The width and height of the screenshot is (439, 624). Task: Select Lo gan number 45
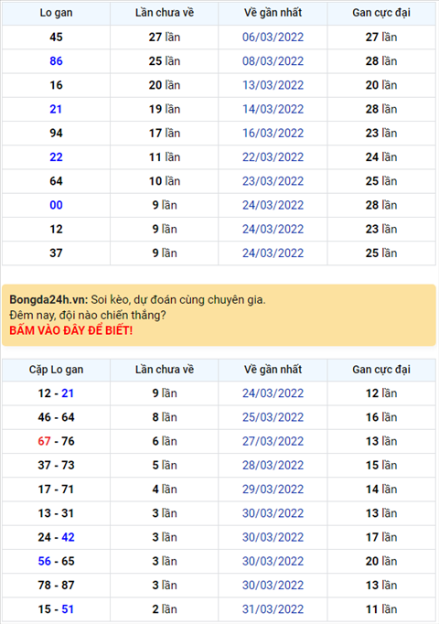click(56, 37)
